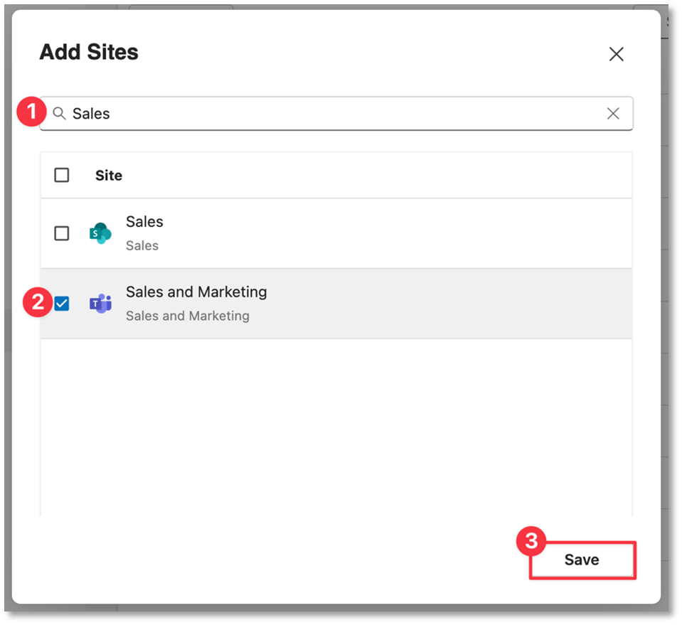Click the grey Sales and Marketing subtitle

tap(188, 316)
